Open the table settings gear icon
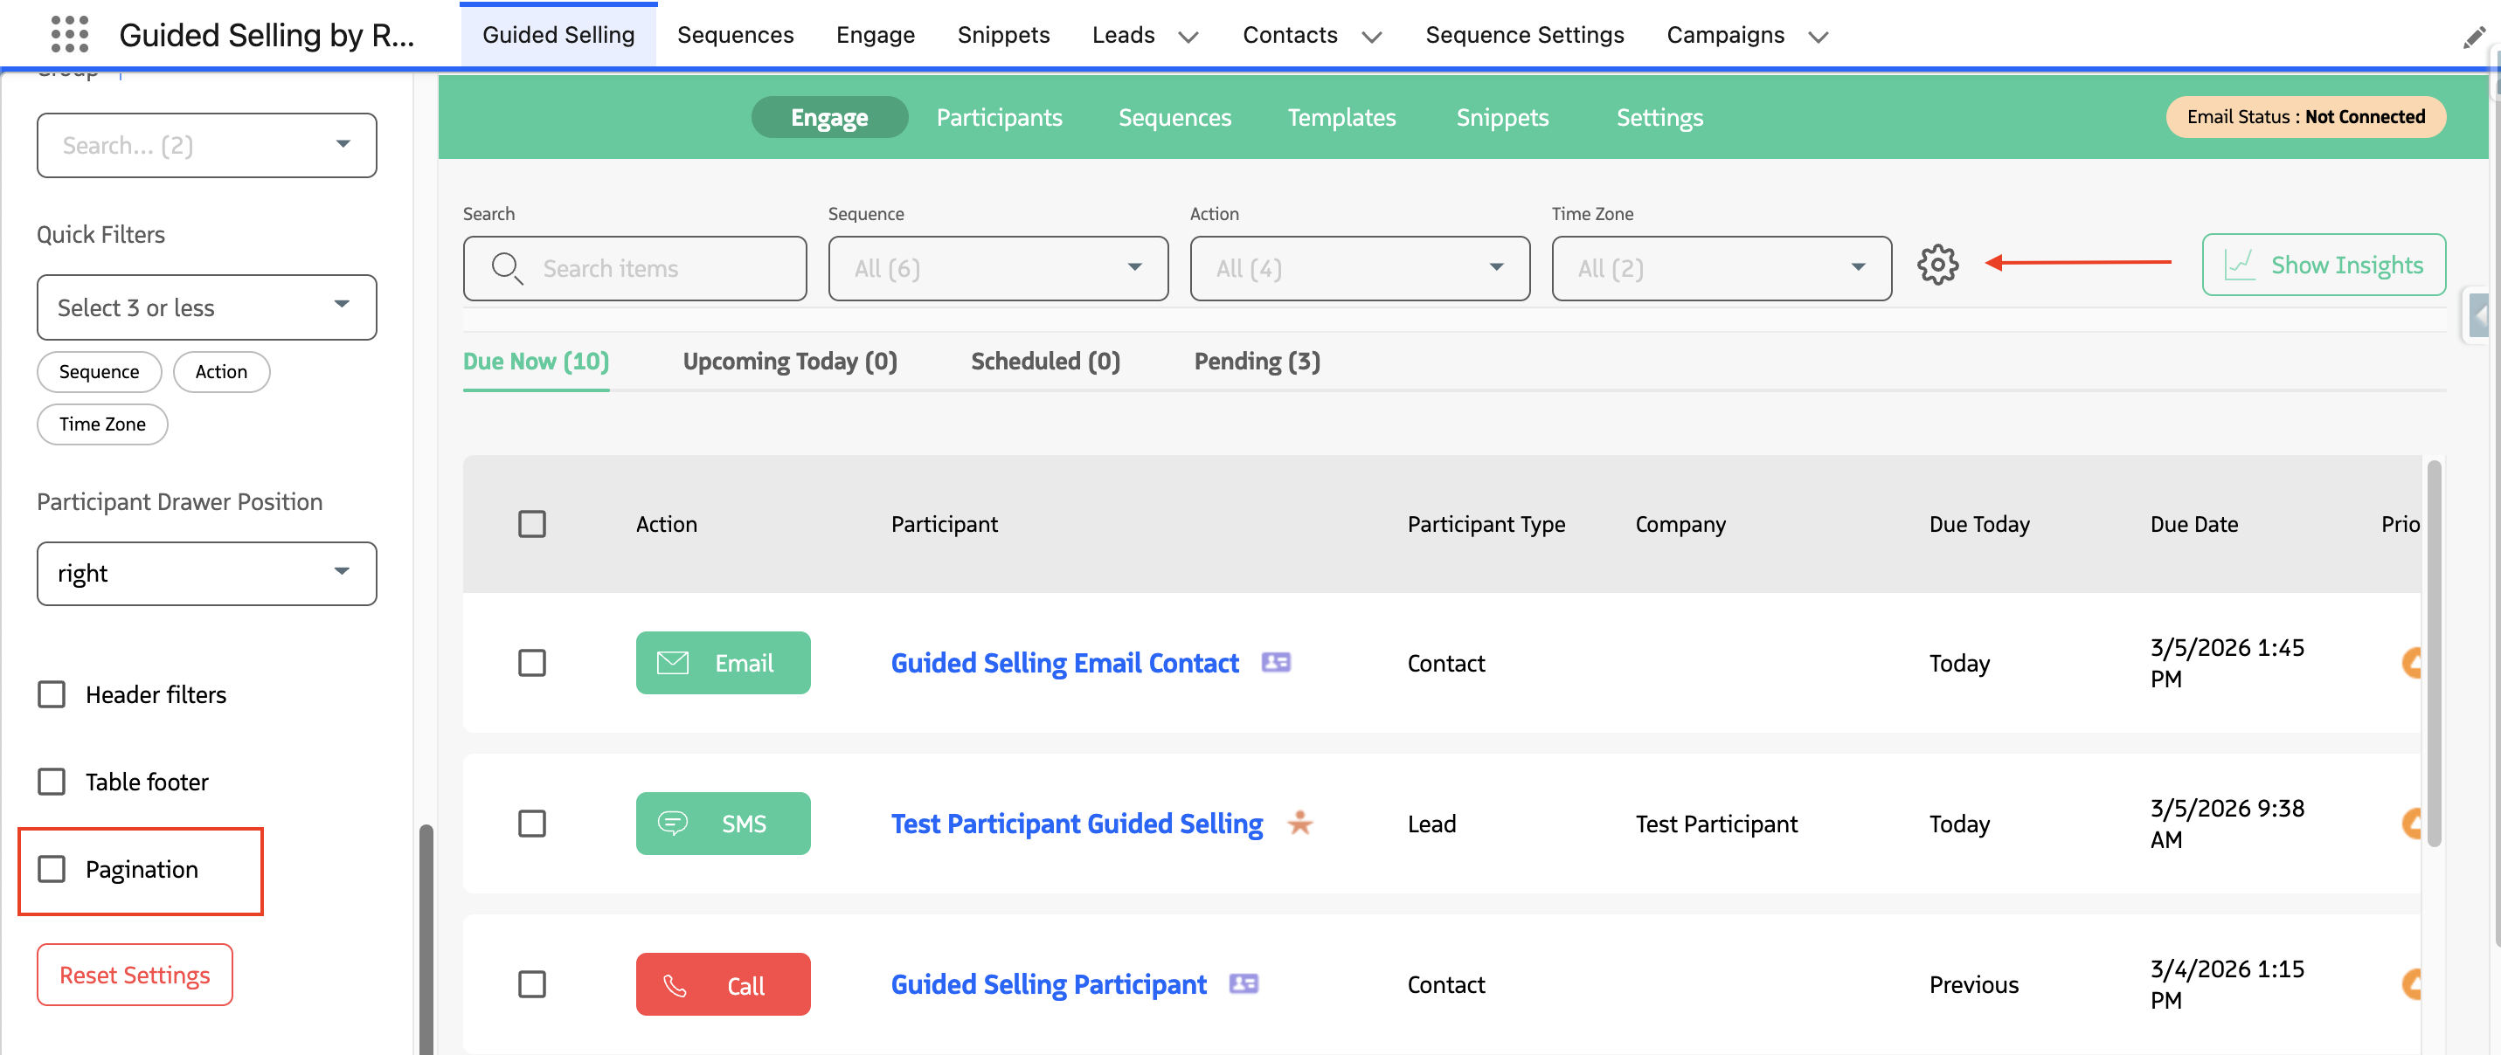 (x=1938, y=264)
